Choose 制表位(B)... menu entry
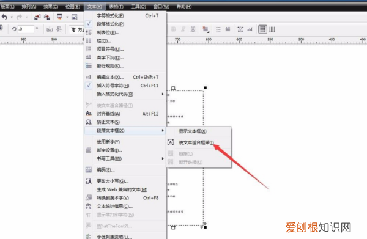 pyautogui.click(x=125, y=32)
